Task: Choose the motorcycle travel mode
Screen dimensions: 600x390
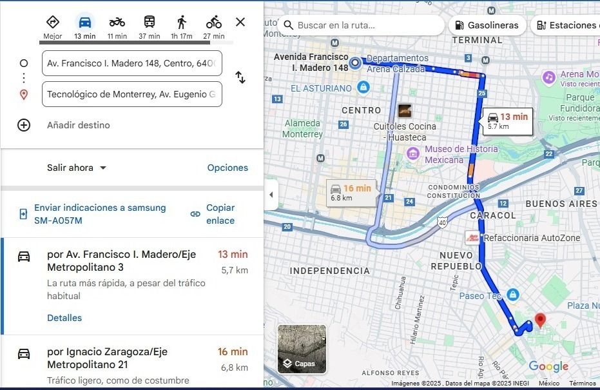Action: (117, 23)
